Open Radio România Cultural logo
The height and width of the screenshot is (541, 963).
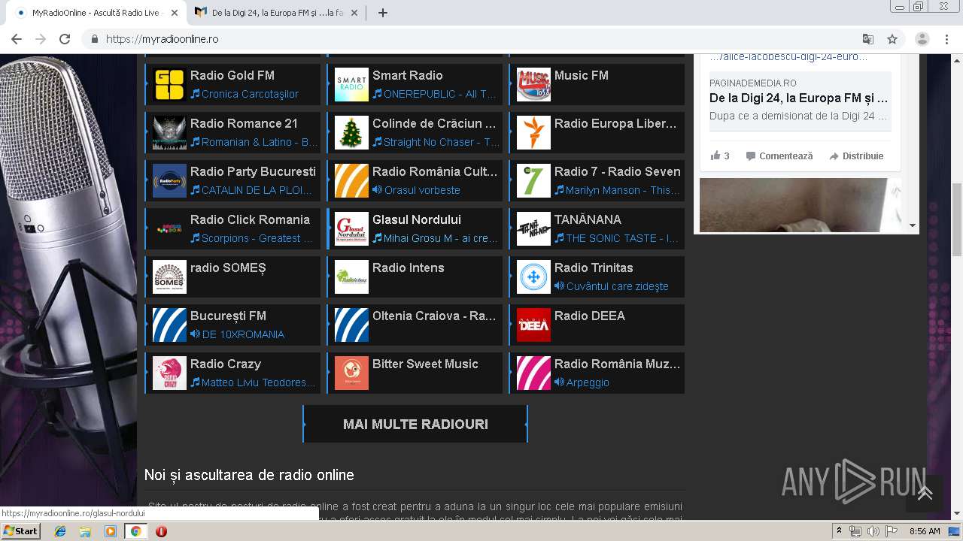point(351,180)
